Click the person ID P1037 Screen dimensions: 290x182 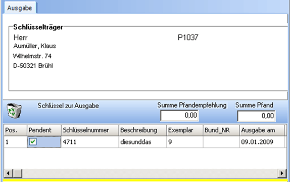click(x=188, y=38)
